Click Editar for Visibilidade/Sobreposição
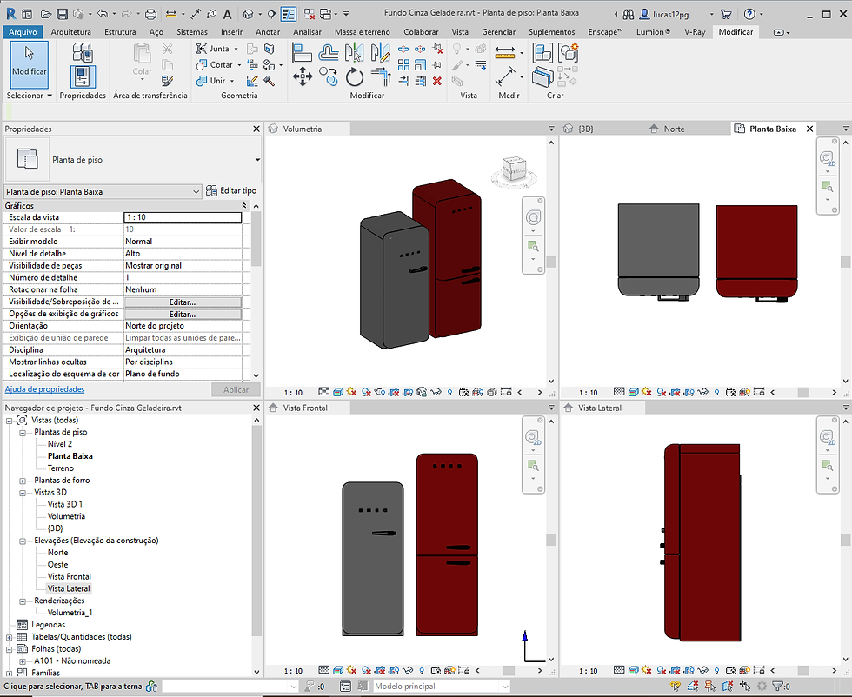Image resolution: width=852 pixels, height=697 pixels. point(183,302)
